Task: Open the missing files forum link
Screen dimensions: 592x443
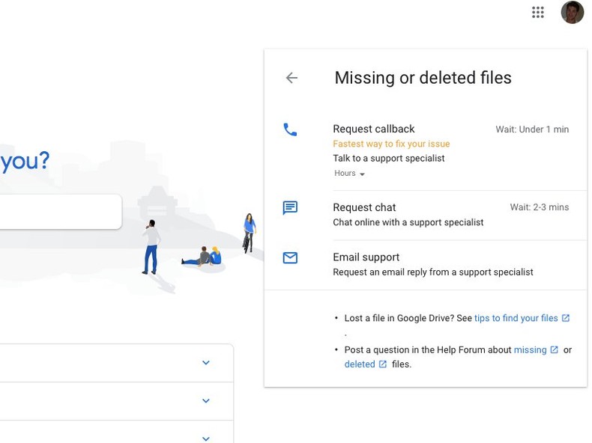Action: (x=530, y=349)
